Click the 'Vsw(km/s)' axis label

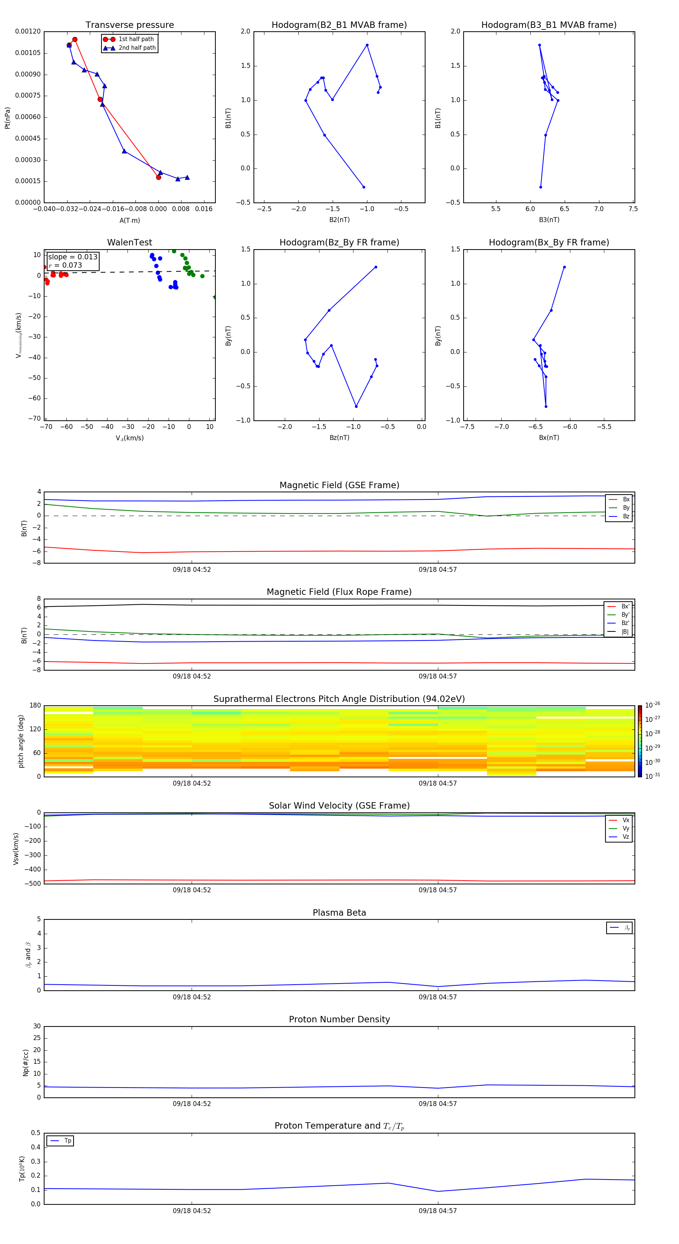(x=16, y=849)
